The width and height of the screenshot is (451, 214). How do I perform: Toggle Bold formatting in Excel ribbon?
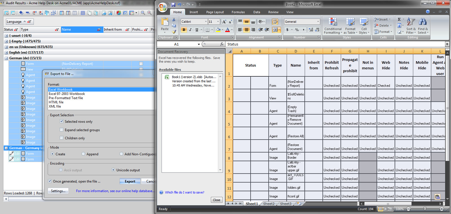[184, 29]
